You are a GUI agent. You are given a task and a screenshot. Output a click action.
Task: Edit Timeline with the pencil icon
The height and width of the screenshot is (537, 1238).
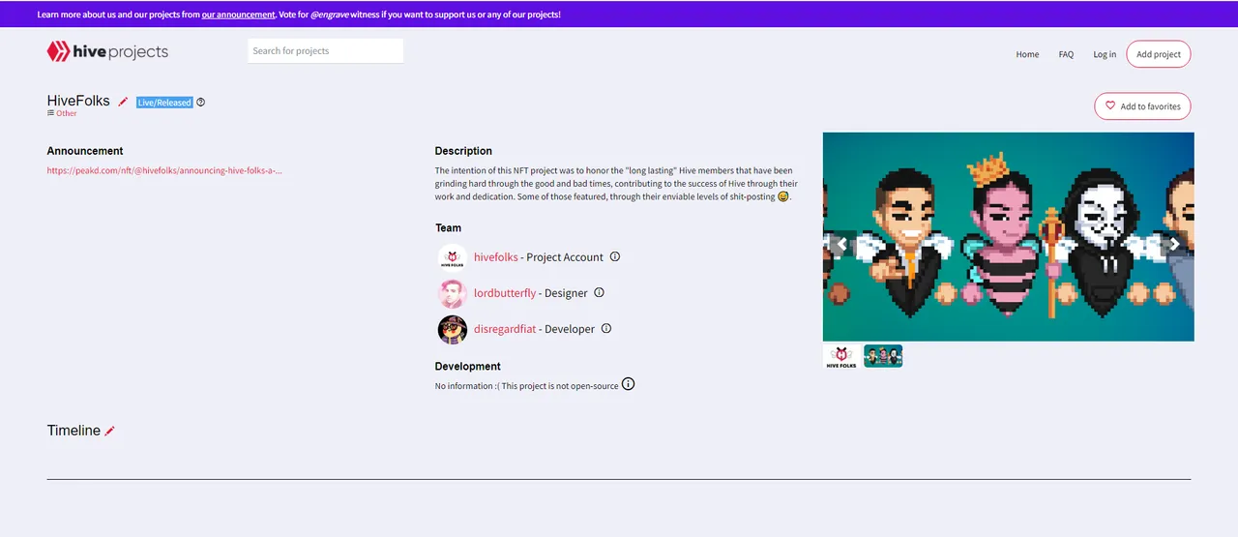tap(110, 431)
